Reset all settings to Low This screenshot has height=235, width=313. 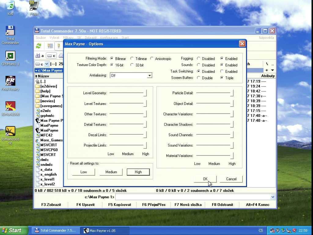point(83,172)
